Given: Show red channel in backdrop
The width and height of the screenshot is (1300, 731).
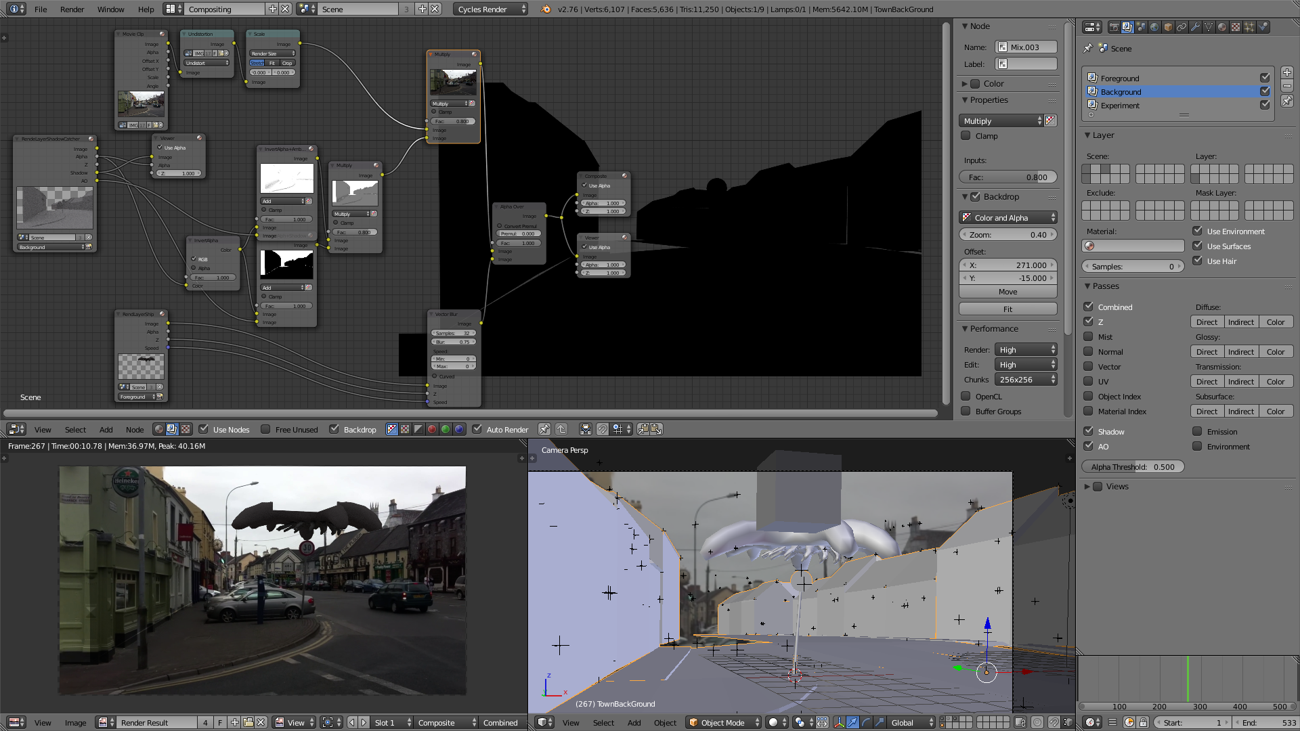Looking at the screenshot, I should [432, 429].
